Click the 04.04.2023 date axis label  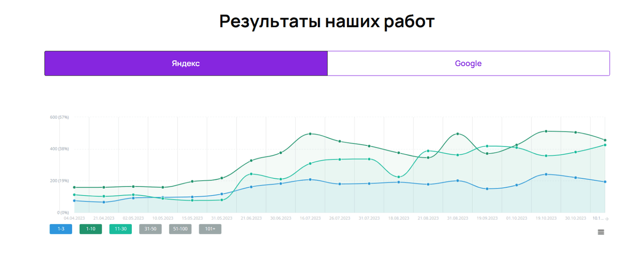coord(74,218)
